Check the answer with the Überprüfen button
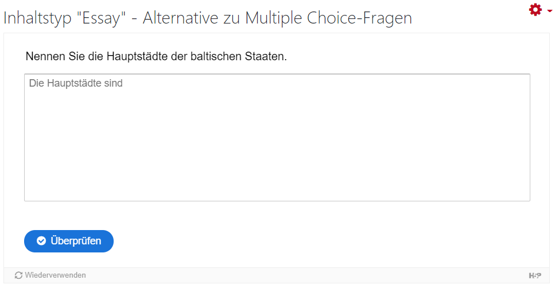The width and height of the screenshot is (555, 288). click(69, 241)
